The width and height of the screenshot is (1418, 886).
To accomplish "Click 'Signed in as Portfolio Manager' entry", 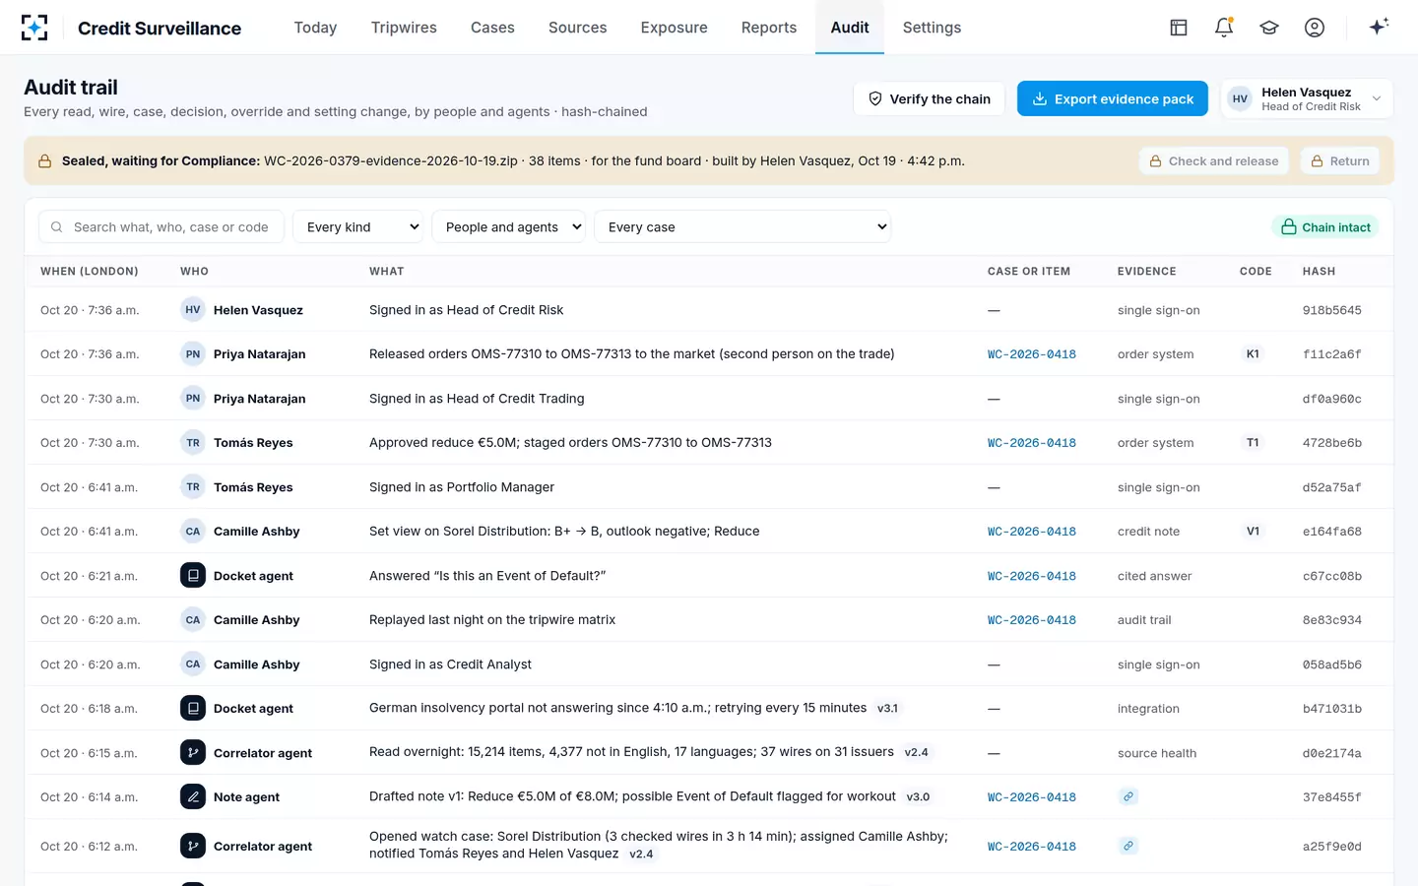I will 462,486.
